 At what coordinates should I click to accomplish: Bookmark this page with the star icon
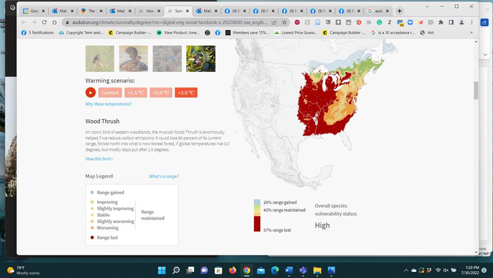point(284,22)
